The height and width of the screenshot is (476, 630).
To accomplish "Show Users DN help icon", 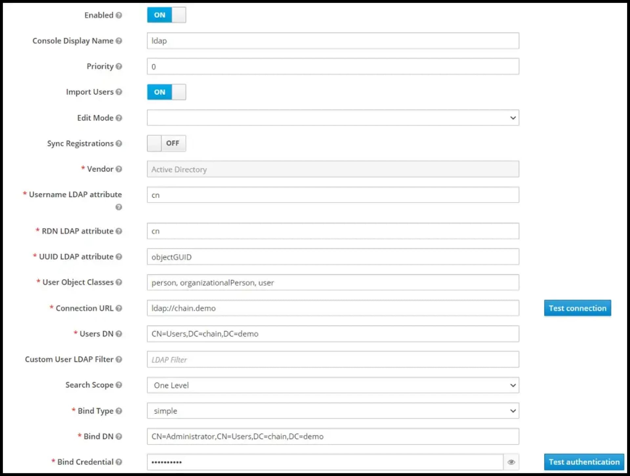I will pyautogui.click(x=119, y=333).
